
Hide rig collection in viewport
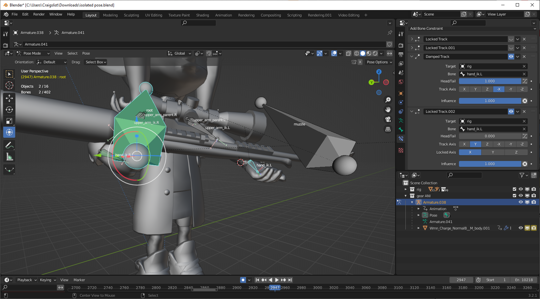tap(521, 189)
